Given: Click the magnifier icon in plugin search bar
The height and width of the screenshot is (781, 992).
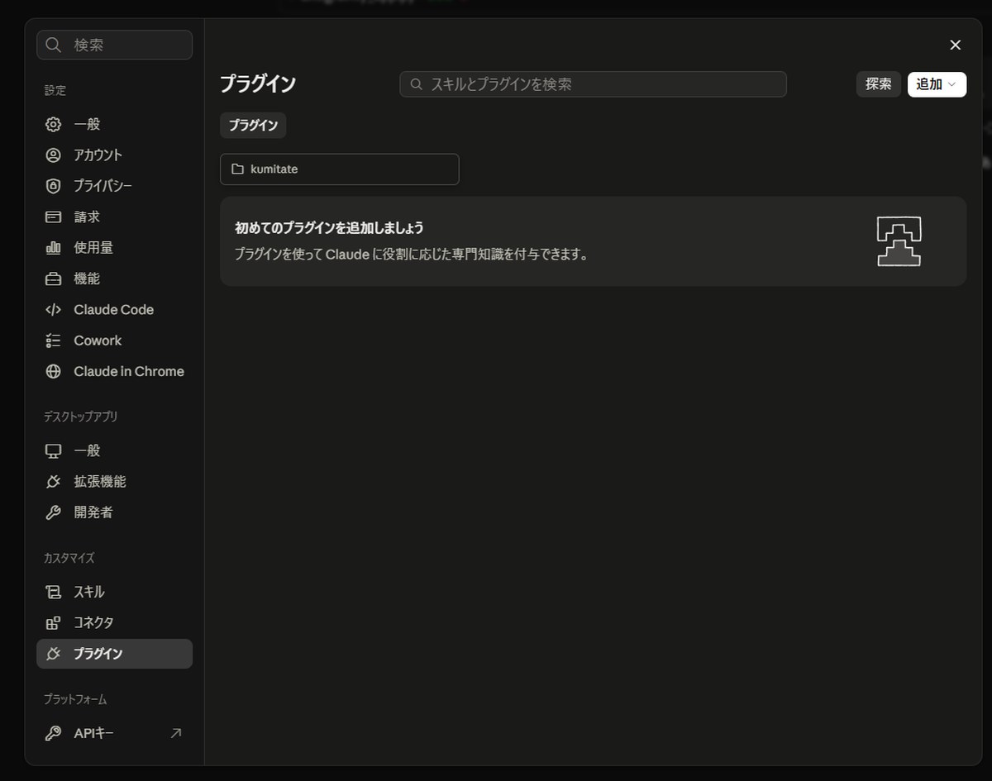Looking at the screenshot, I should point(417,84).
